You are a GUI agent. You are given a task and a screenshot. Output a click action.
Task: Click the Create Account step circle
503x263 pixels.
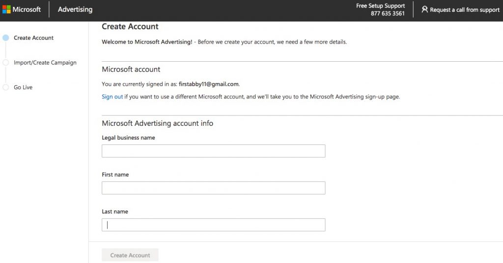click(x=6, y=38)
